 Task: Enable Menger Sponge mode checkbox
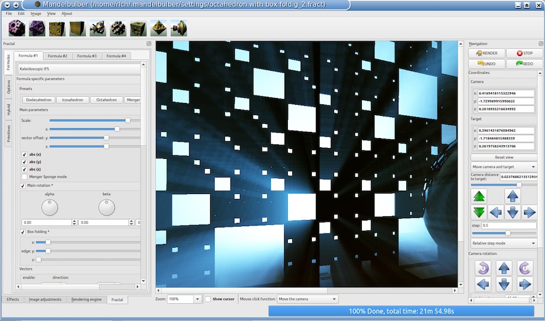click(24, 177)
